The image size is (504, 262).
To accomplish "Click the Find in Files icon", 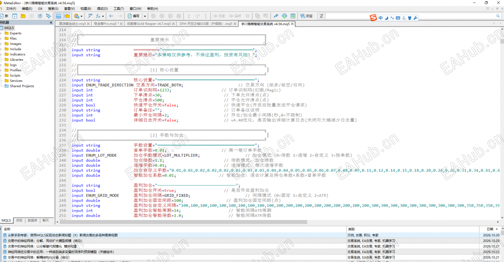I will tap(76, 16).
